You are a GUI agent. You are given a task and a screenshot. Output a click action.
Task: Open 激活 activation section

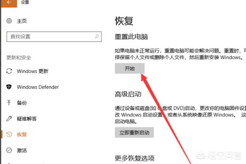point(22,151)
